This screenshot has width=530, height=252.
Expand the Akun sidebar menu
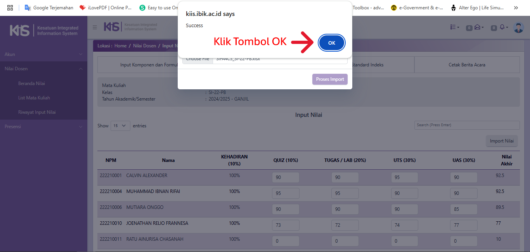43,54
